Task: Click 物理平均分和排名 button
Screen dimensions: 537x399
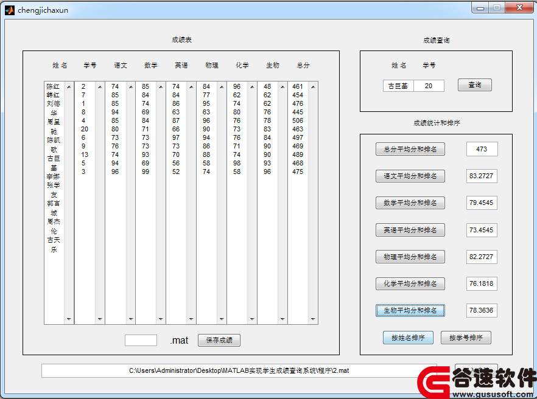Action: click(410, 257)
